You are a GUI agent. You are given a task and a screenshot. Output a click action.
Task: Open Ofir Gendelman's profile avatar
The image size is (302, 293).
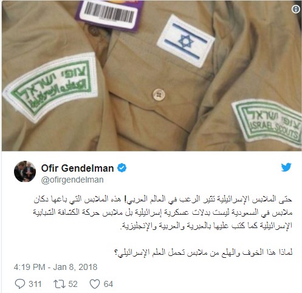pos(25,172)
